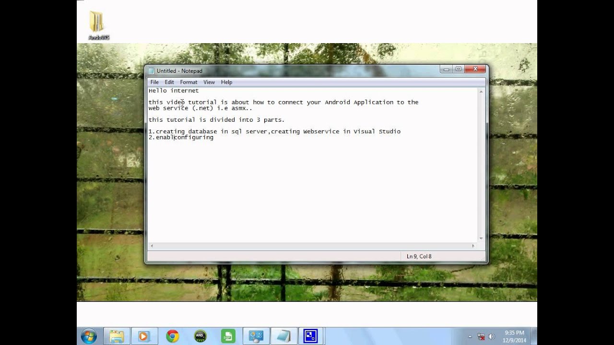Click Notepad icon in title bar
The image size is (614, 345).
pos(152,71)
